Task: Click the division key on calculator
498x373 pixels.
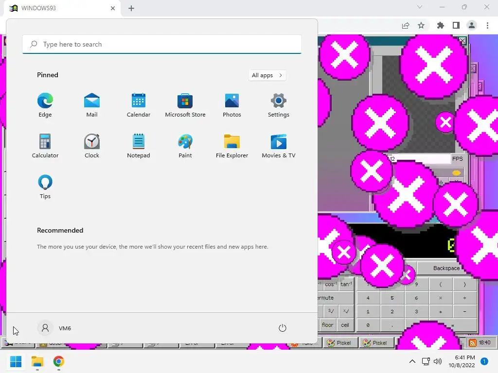Action: pos(464,298)
